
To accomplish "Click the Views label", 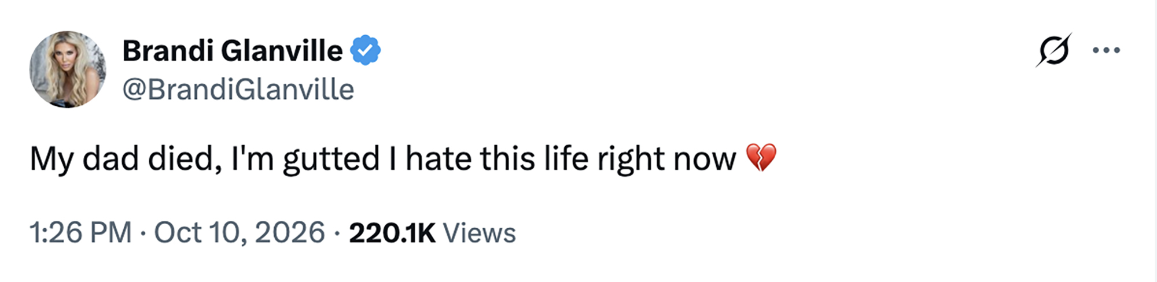I will [x=479, y=233].
